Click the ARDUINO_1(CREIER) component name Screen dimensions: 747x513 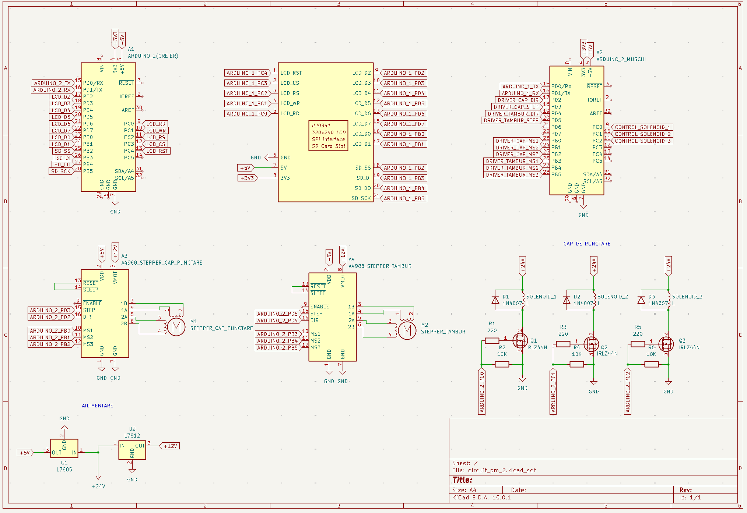pos(153,56)
